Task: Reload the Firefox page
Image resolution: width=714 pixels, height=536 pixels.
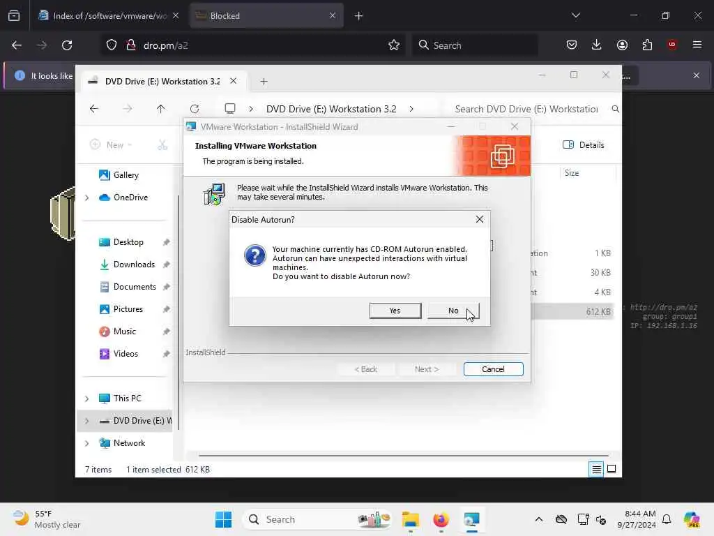Action: (67, 45)
